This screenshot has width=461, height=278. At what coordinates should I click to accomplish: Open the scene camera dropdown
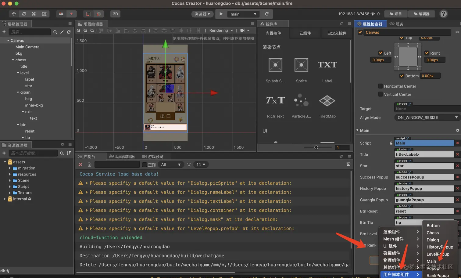(x=245, y=31)
